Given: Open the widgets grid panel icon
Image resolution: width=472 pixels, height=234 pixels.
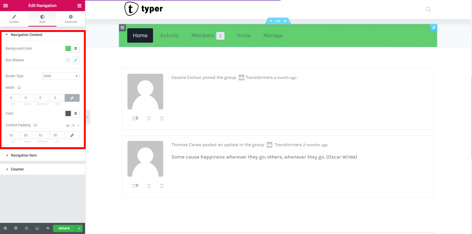Looking at the screenshot, I should (79, 6).
